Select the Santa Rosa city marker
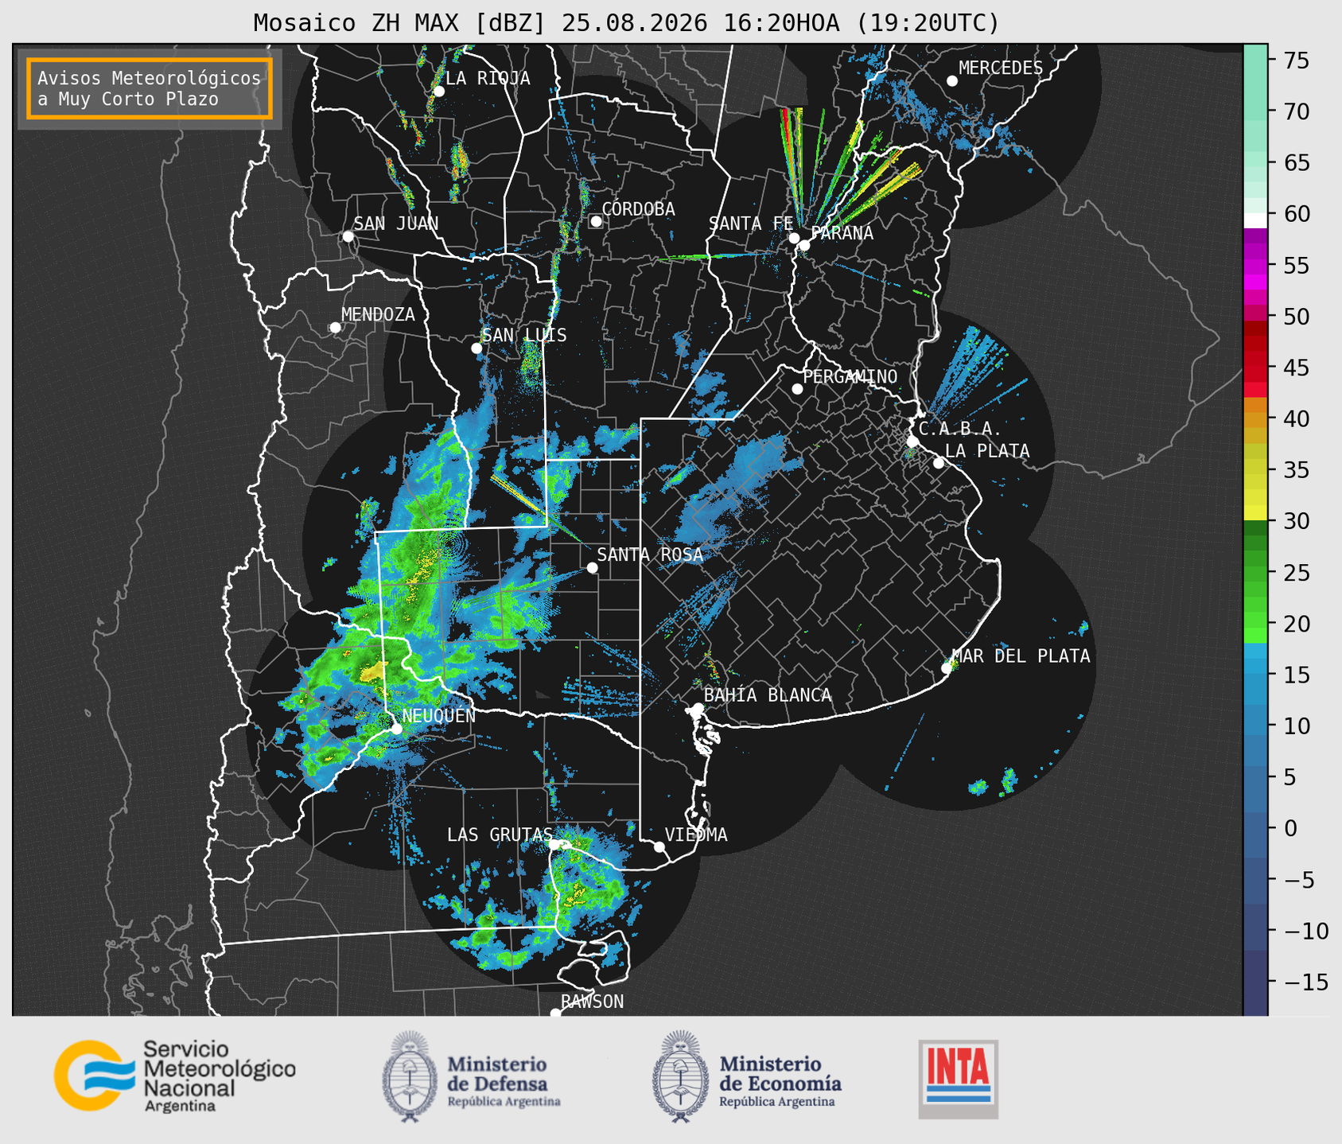 tap(592, 567)
